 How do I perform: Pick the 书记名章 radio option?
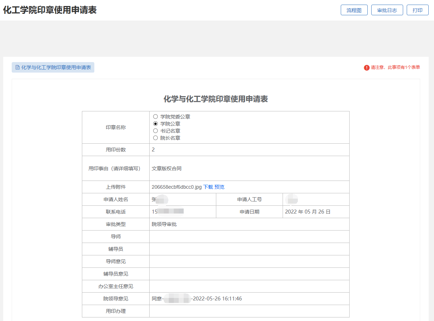coord(155,131)
